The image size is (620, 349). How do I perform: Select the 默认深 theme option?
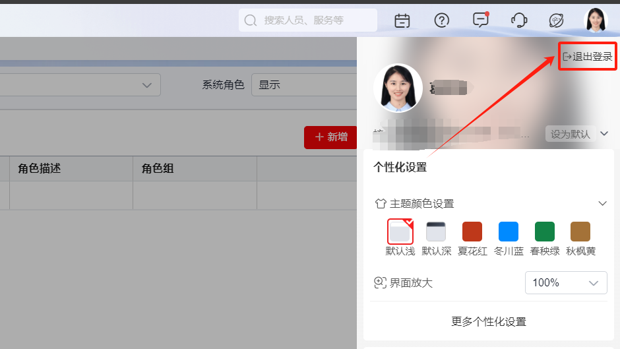tap(436, 232)
